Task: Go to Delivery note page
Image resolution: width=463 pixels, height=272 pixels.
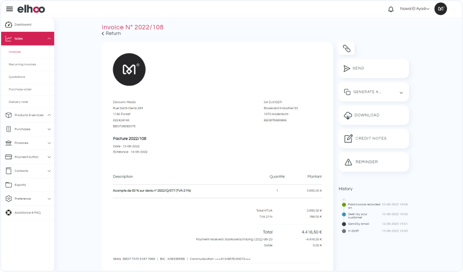Action: point(18,102)
